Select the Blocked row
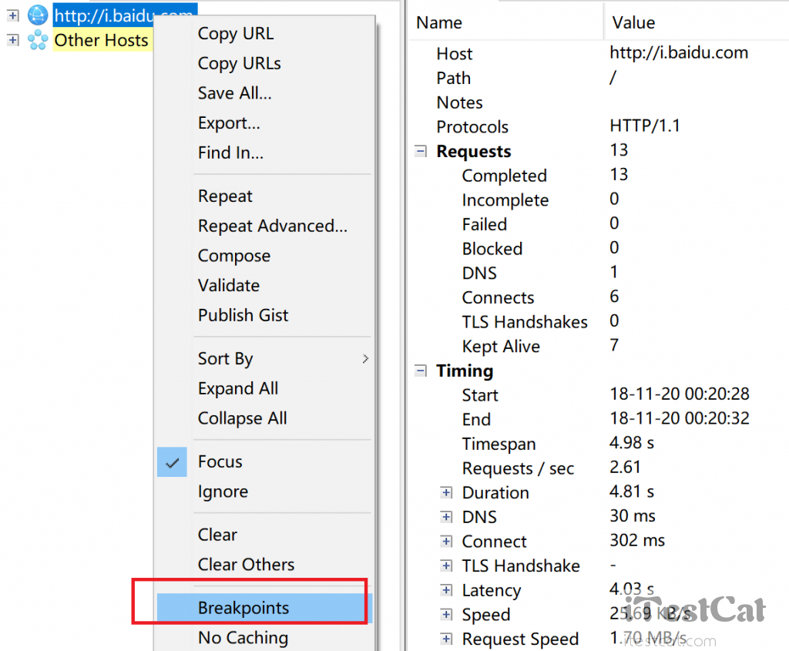 [599, 249]
